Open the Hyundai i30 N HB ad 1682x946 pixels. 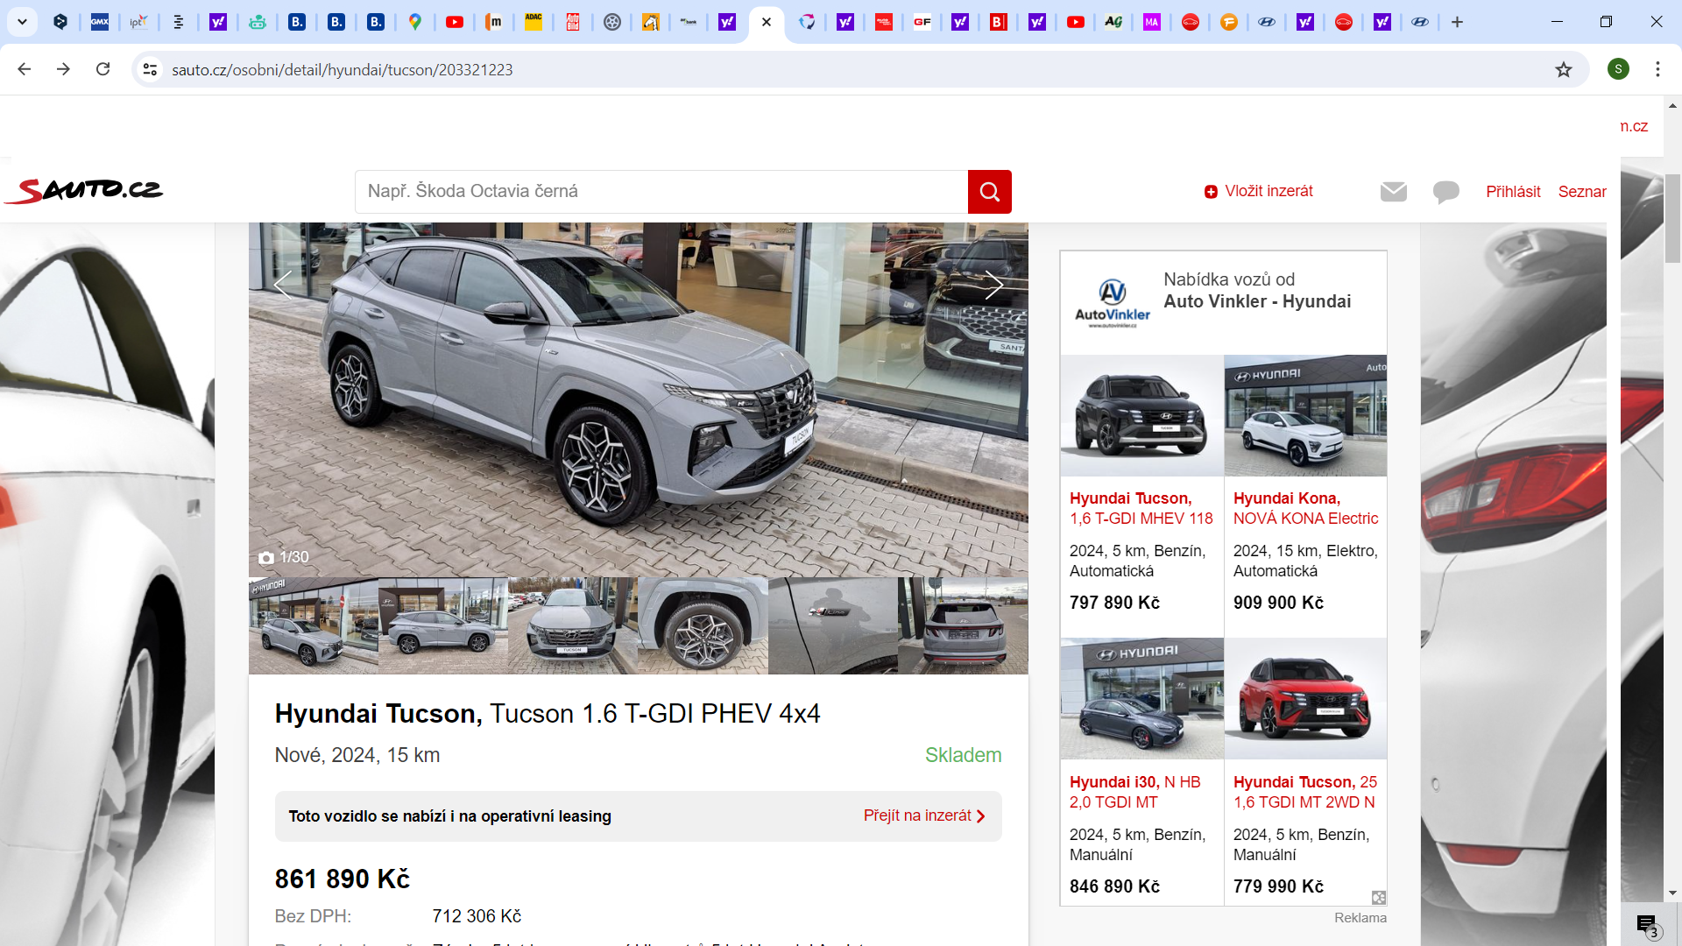pos(1135,792)
